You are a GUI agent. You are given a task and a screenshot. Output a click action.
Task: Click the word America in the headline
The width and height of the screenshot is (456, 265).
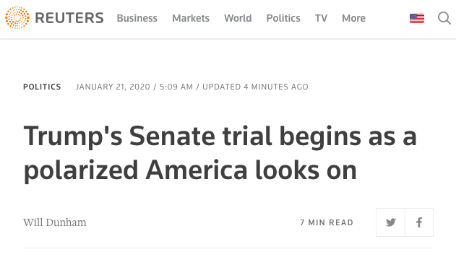pyautogui.click(x=197, y=170)
